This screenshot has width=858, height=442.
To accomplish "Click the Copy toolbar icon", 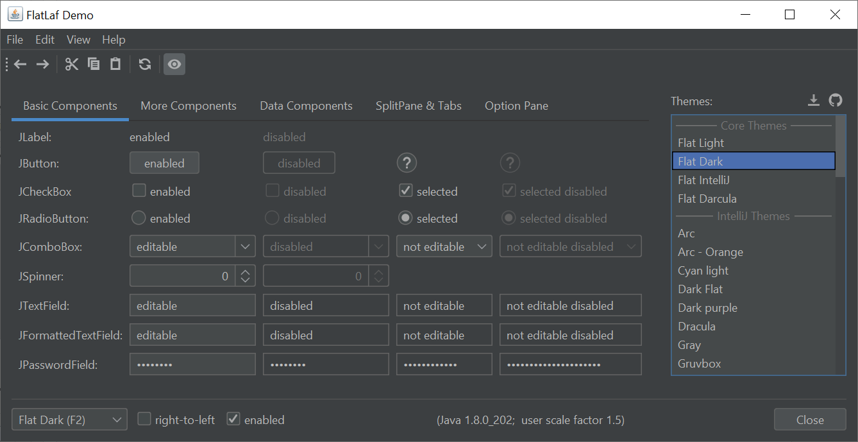I will point(94,64).
